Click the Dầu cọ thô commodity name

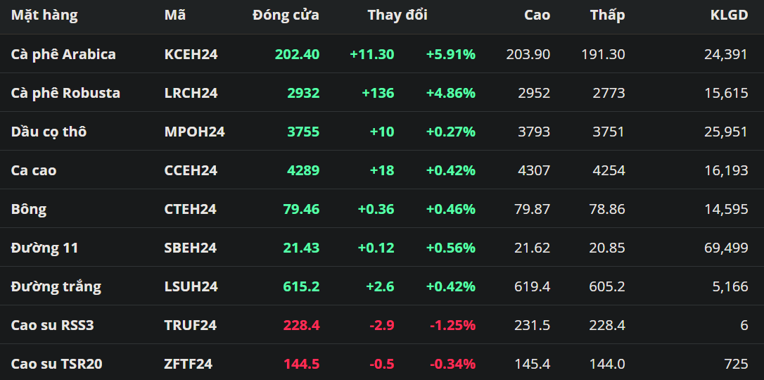pyautogui.click(x=49, y=132)
